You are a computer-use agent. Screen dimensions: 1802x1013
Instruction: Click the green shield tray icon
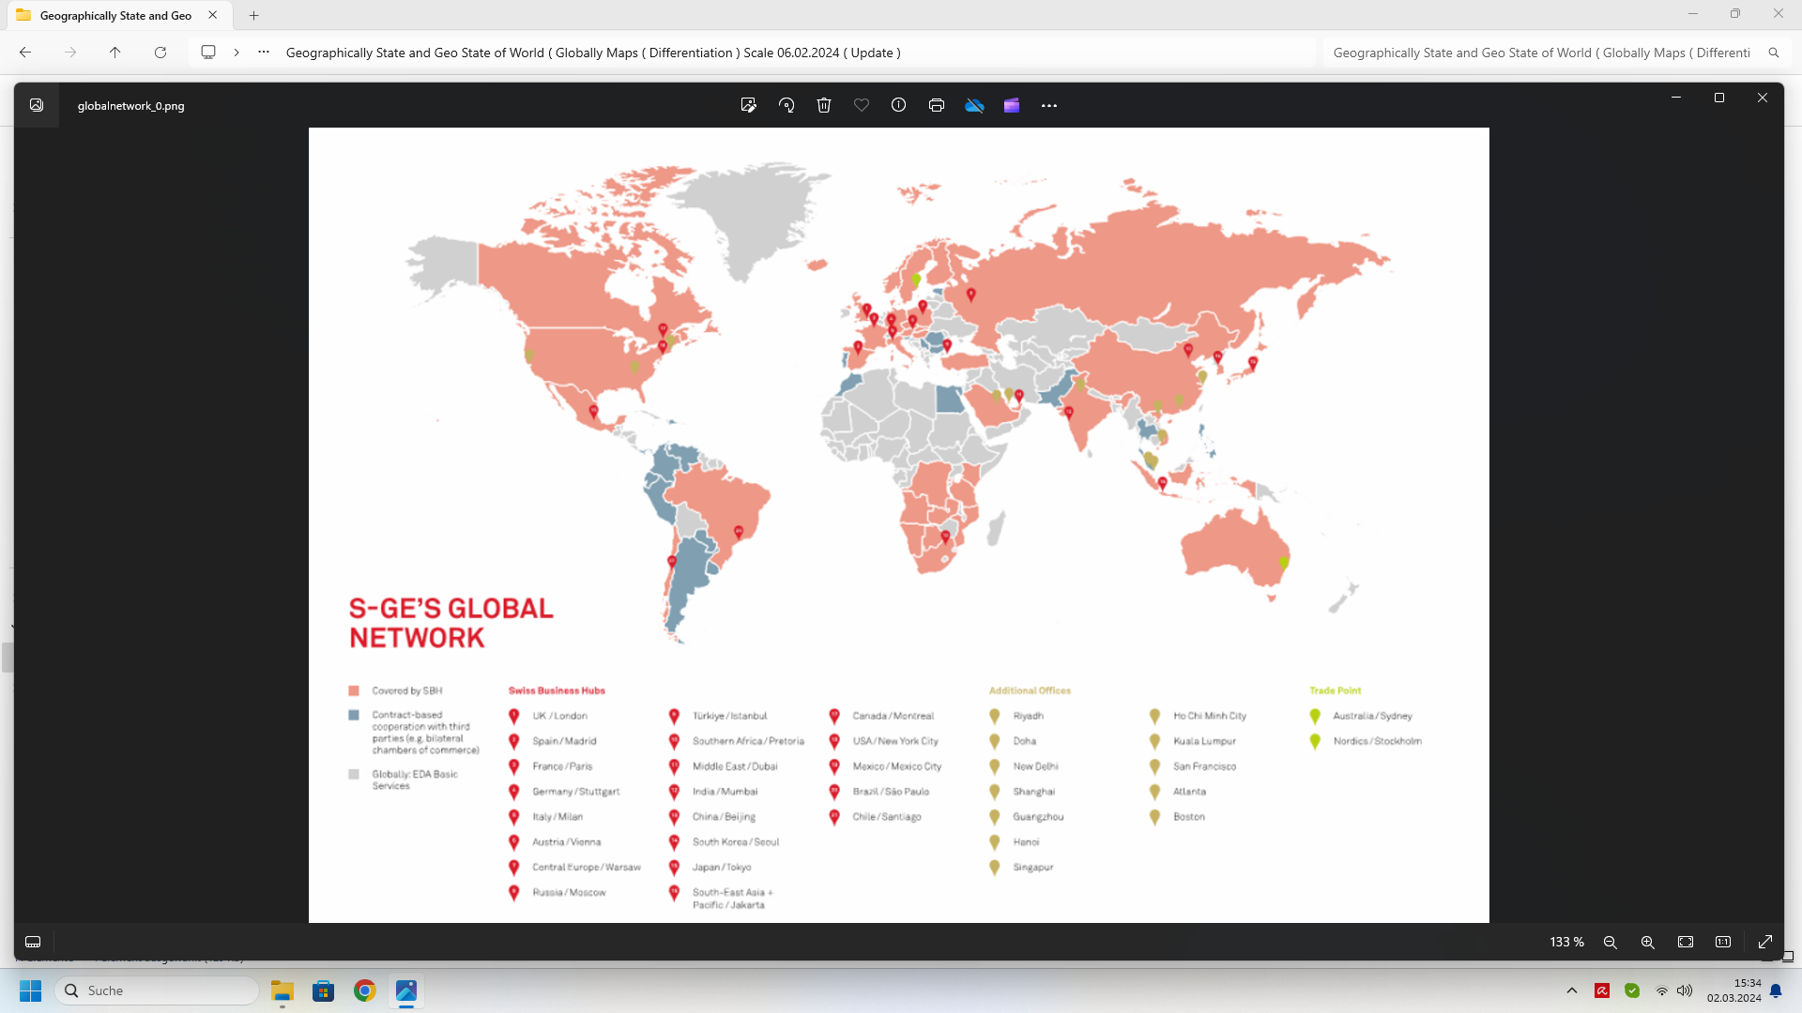coord(1632,990)
